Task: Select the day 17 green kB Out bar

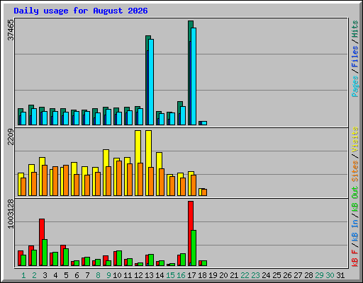Action: point(194,248)
